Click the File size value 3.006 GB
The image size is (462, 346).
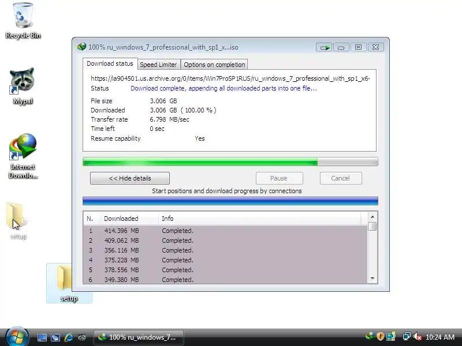[x=163, y=101]
